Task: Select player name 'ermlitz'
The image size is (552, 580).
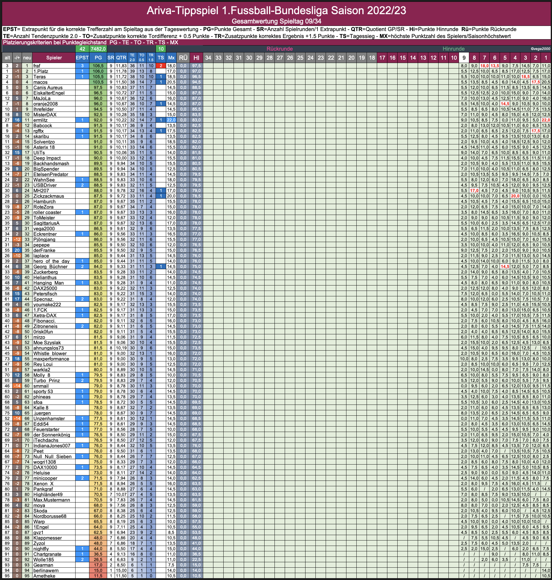Action: (40, 120)
